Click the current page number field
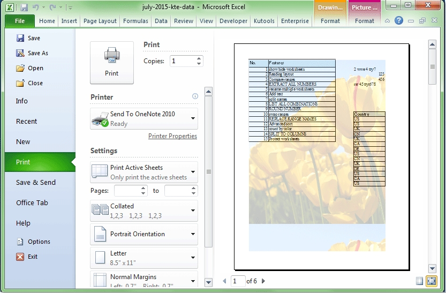This screenshot has height=293, width=446. click(238, 281)
